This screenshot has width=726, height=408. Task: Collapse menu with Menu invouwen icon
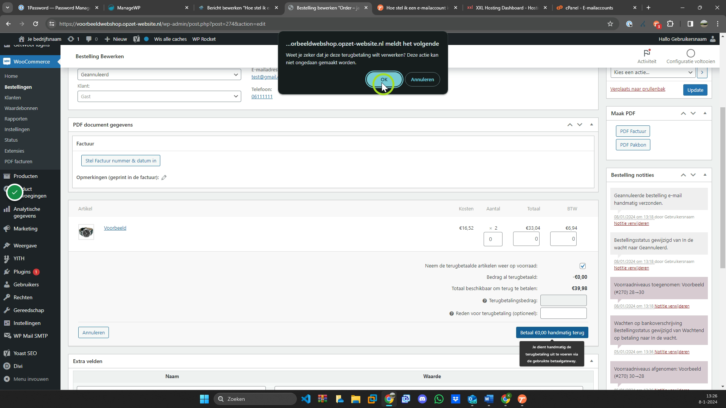[7, 379]
